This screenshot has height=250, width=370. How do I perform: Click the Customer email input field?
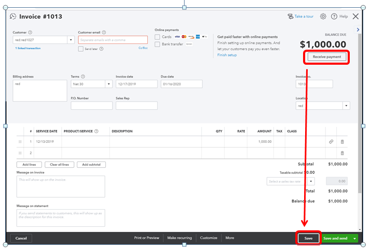coord(113,40)
